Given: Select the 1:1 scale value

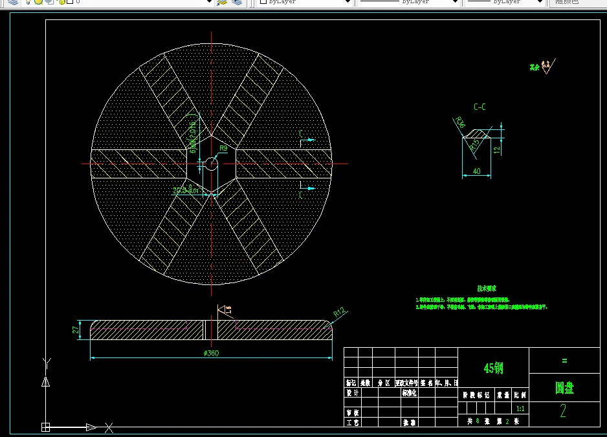Looking at the screenshot, I should 520,409.
